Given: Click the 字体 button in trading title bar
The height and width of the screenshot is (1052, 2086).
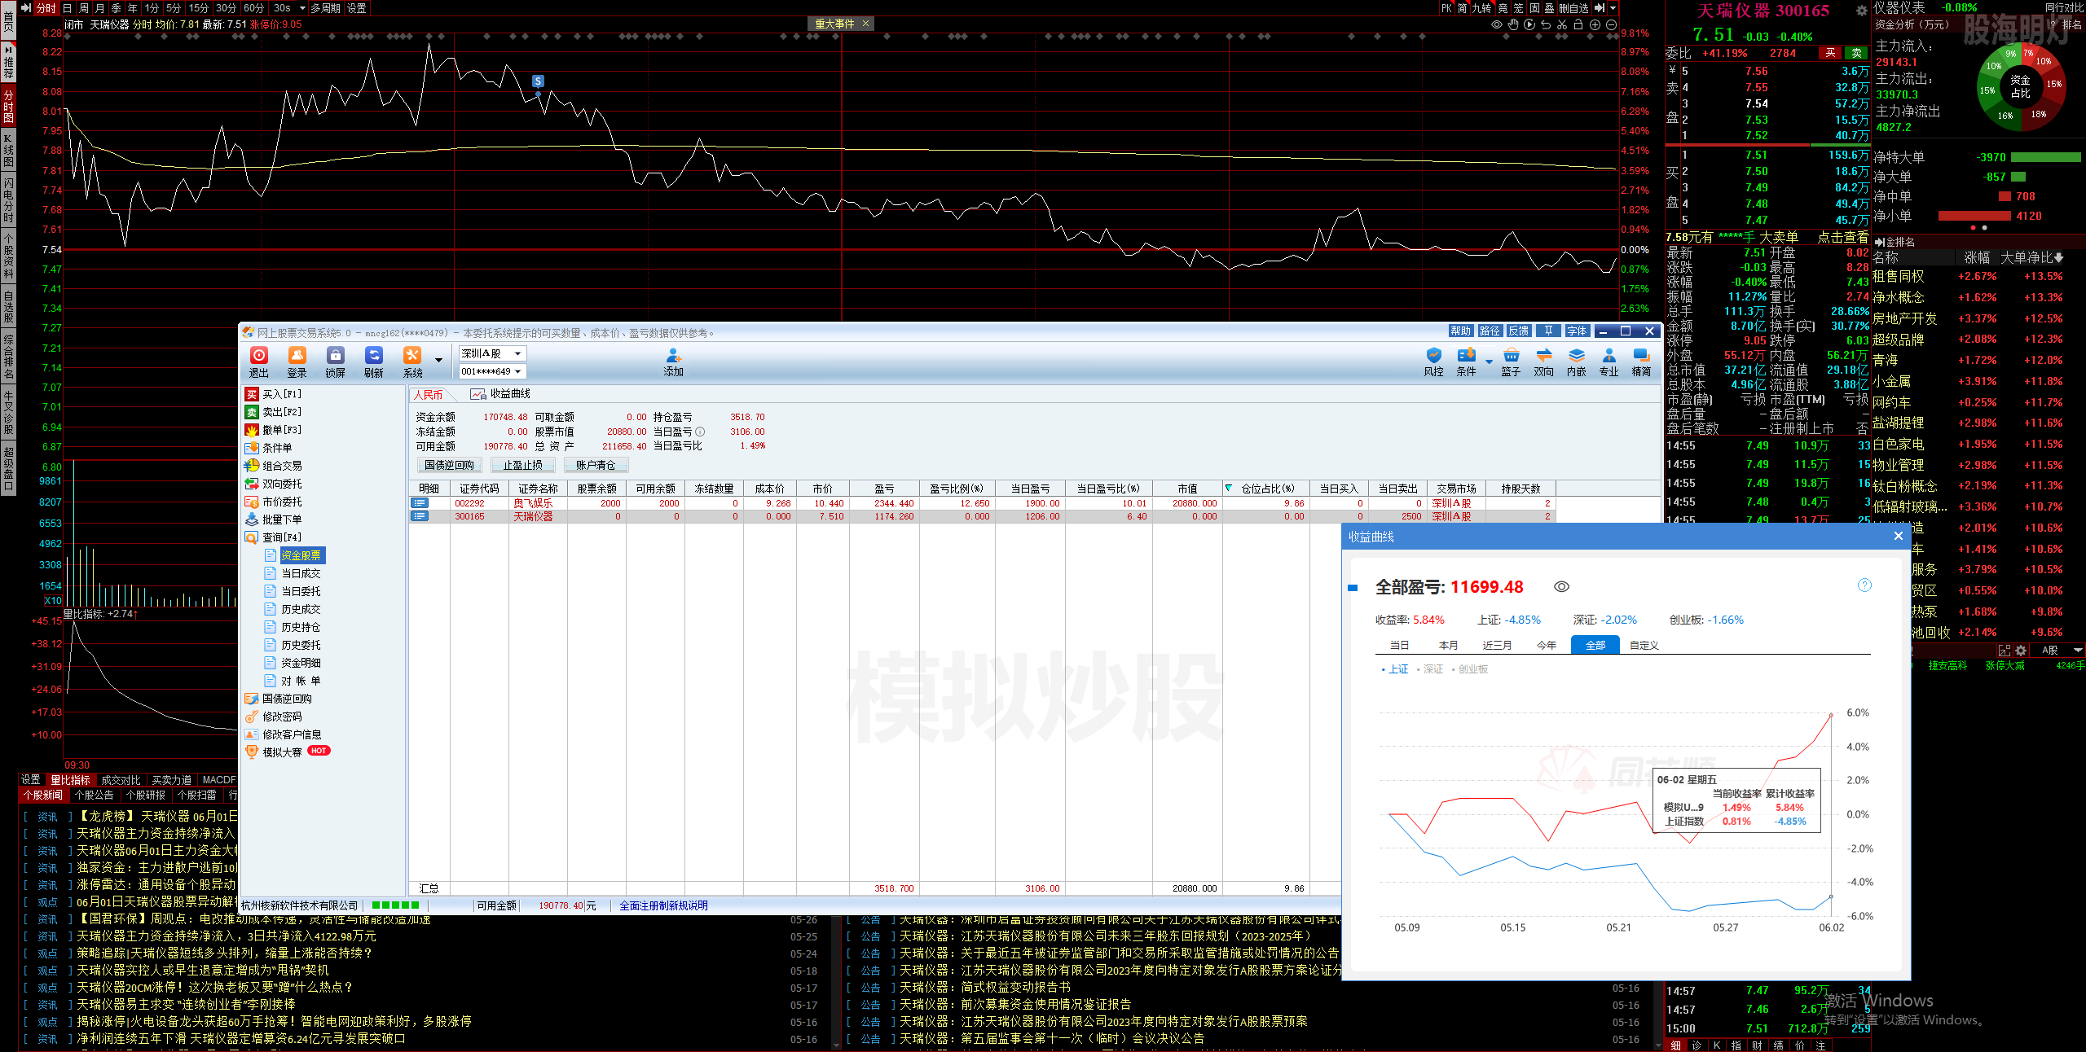Looking at the screenshot, I should 1577,331.
